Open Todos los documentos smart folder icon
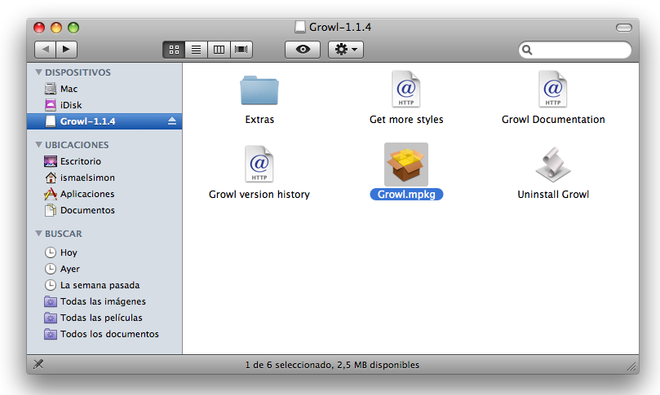The height and width of the screenshot is (395, 660). (51, 334)
